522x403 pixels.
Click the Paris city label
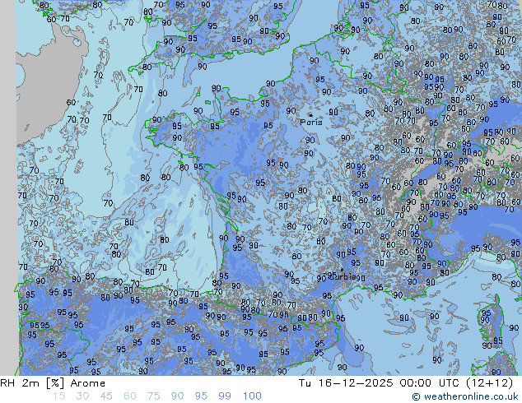311,123
